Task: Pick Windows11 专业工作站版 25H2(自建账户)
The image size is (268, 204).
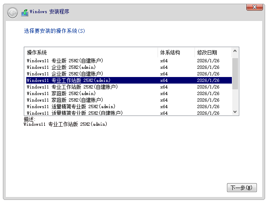Action: coord(72,87)
